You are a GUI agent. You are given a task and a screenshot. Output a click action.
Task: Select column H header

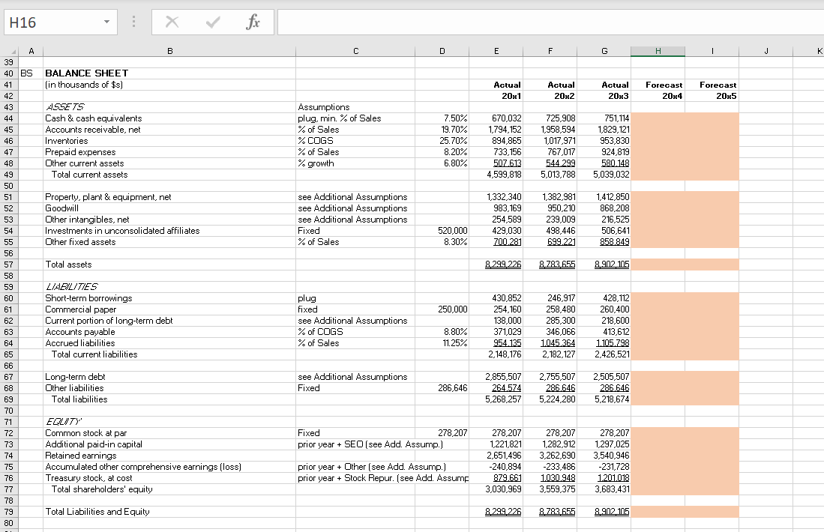point(658,51)
